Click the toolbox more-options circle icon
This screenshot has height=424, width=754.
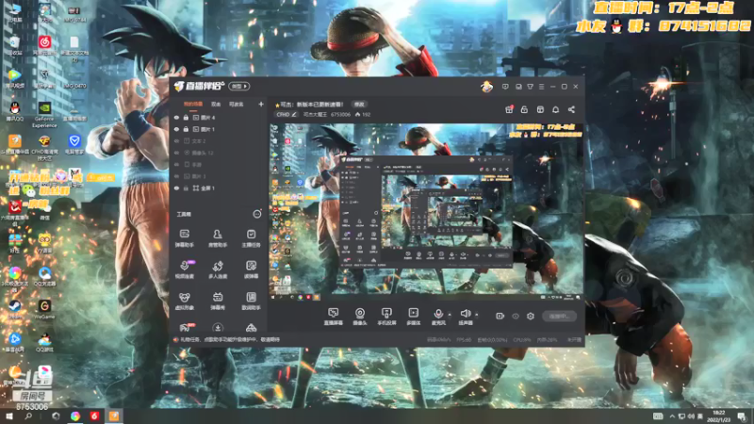coord(257,214)
